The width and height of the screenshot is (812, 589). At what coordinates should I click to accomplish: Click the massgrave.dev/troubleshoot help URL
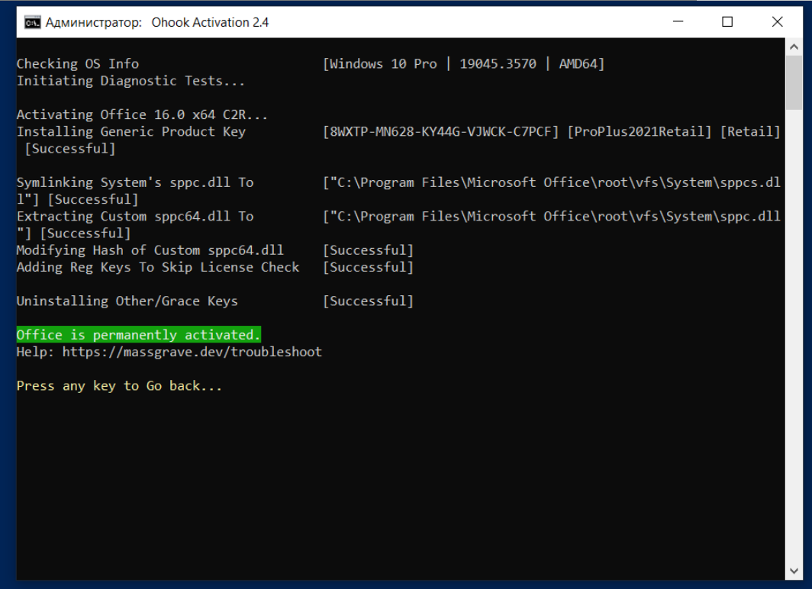pyautogui.click(x=192, y=352)
